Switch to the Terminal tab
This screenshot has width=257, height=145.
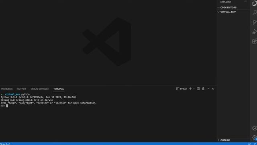click(59, 89)
